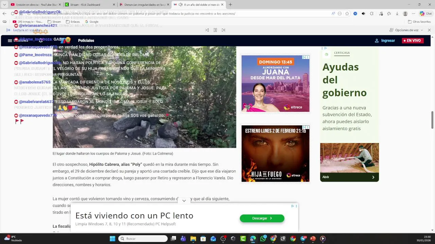Expand the Stream bookmarks folder

click(54, 22)
